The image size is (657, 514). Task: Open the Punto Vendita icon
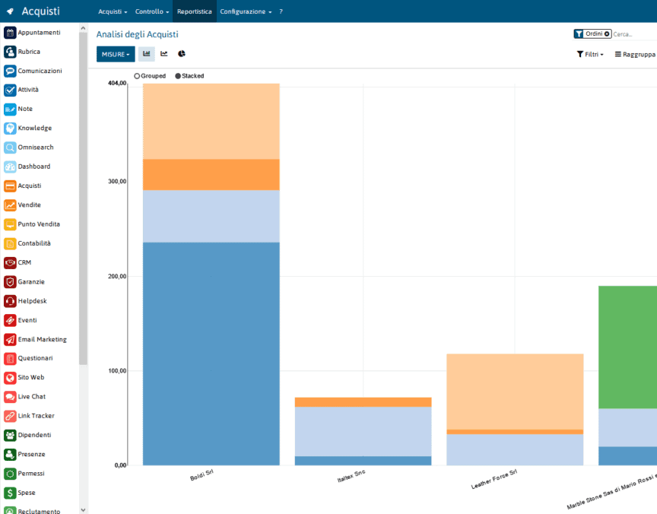coord(10,224)
